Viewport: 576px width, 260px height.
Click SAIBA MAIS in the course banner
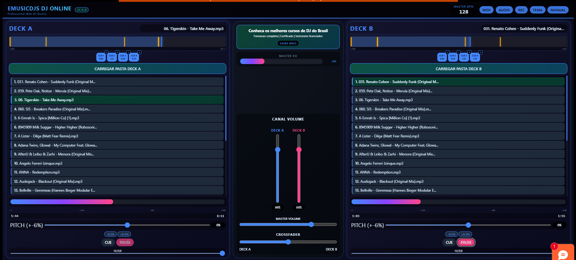(x=288, y=44)
